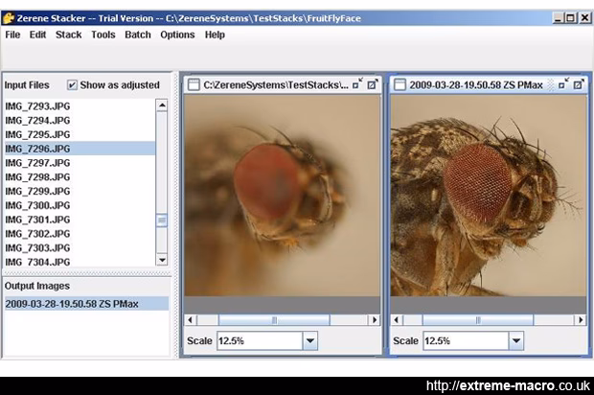Select IMG_7302.JPG from the input list
This screenshot has width=594, height=395.
click(38, 233)
